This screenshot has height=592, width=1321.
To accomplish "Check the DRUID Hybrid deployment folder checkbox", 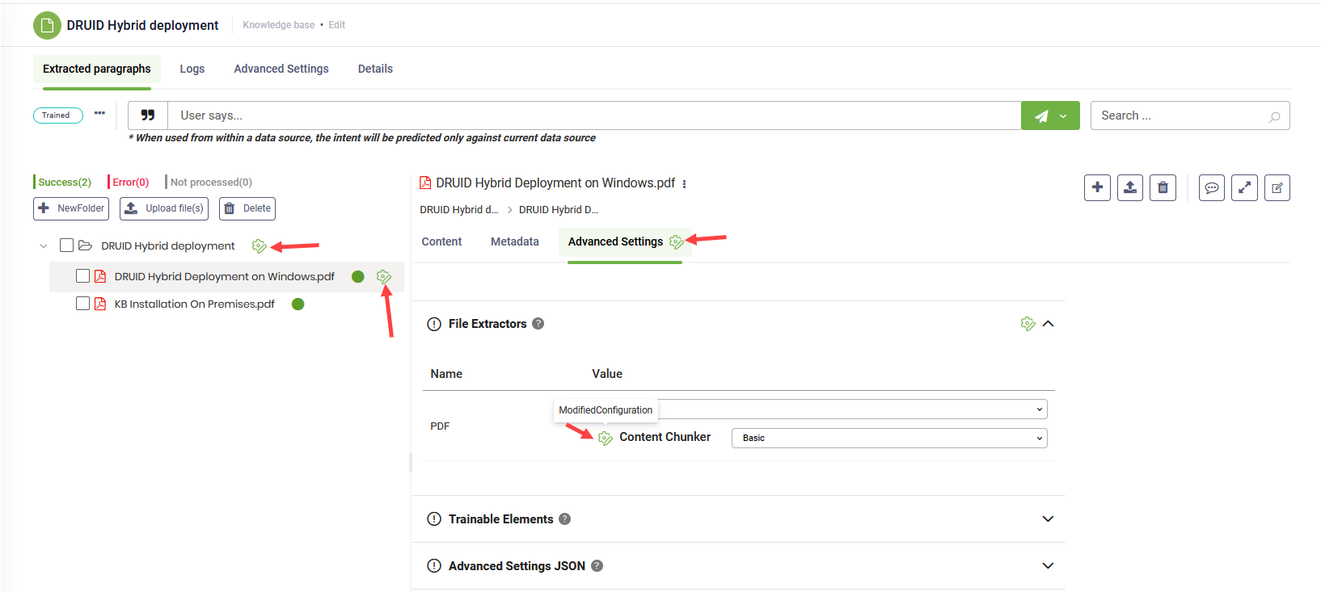I will (x=67, y=246).
